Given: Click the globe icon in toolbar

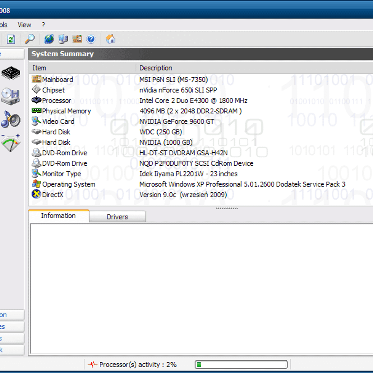Looking at the screenshot, I should click(49, 39).
